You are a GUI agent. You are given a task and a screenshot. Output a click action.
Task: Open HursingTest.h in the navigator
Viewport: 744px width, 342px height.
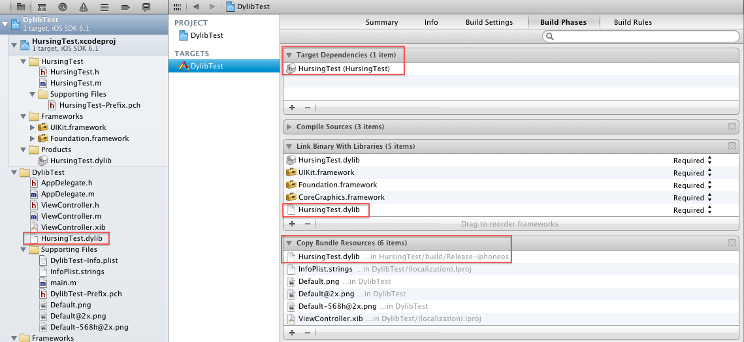tap(74, 72)
